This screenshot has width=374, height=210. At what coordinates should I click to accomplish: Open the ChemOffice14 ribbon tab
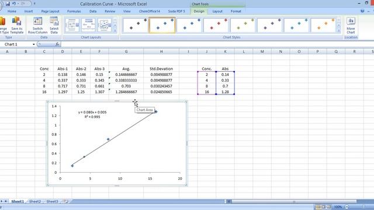click(150, 11)
